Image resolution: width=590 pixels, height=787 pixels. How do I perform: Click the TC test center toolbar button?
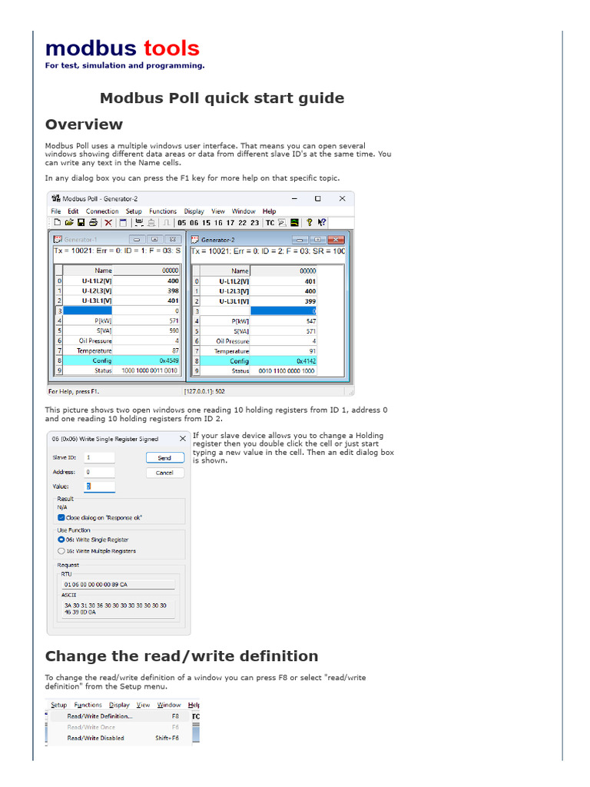pyautogui.click(x=270, y=223)
